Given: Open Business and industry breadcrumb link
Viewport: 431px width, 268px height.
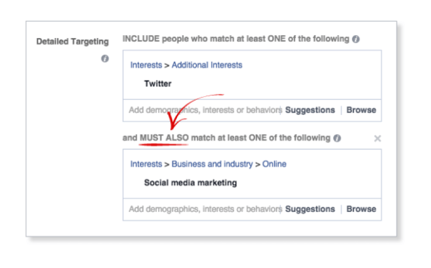Looking at the screenshot, I should (212, 164).
